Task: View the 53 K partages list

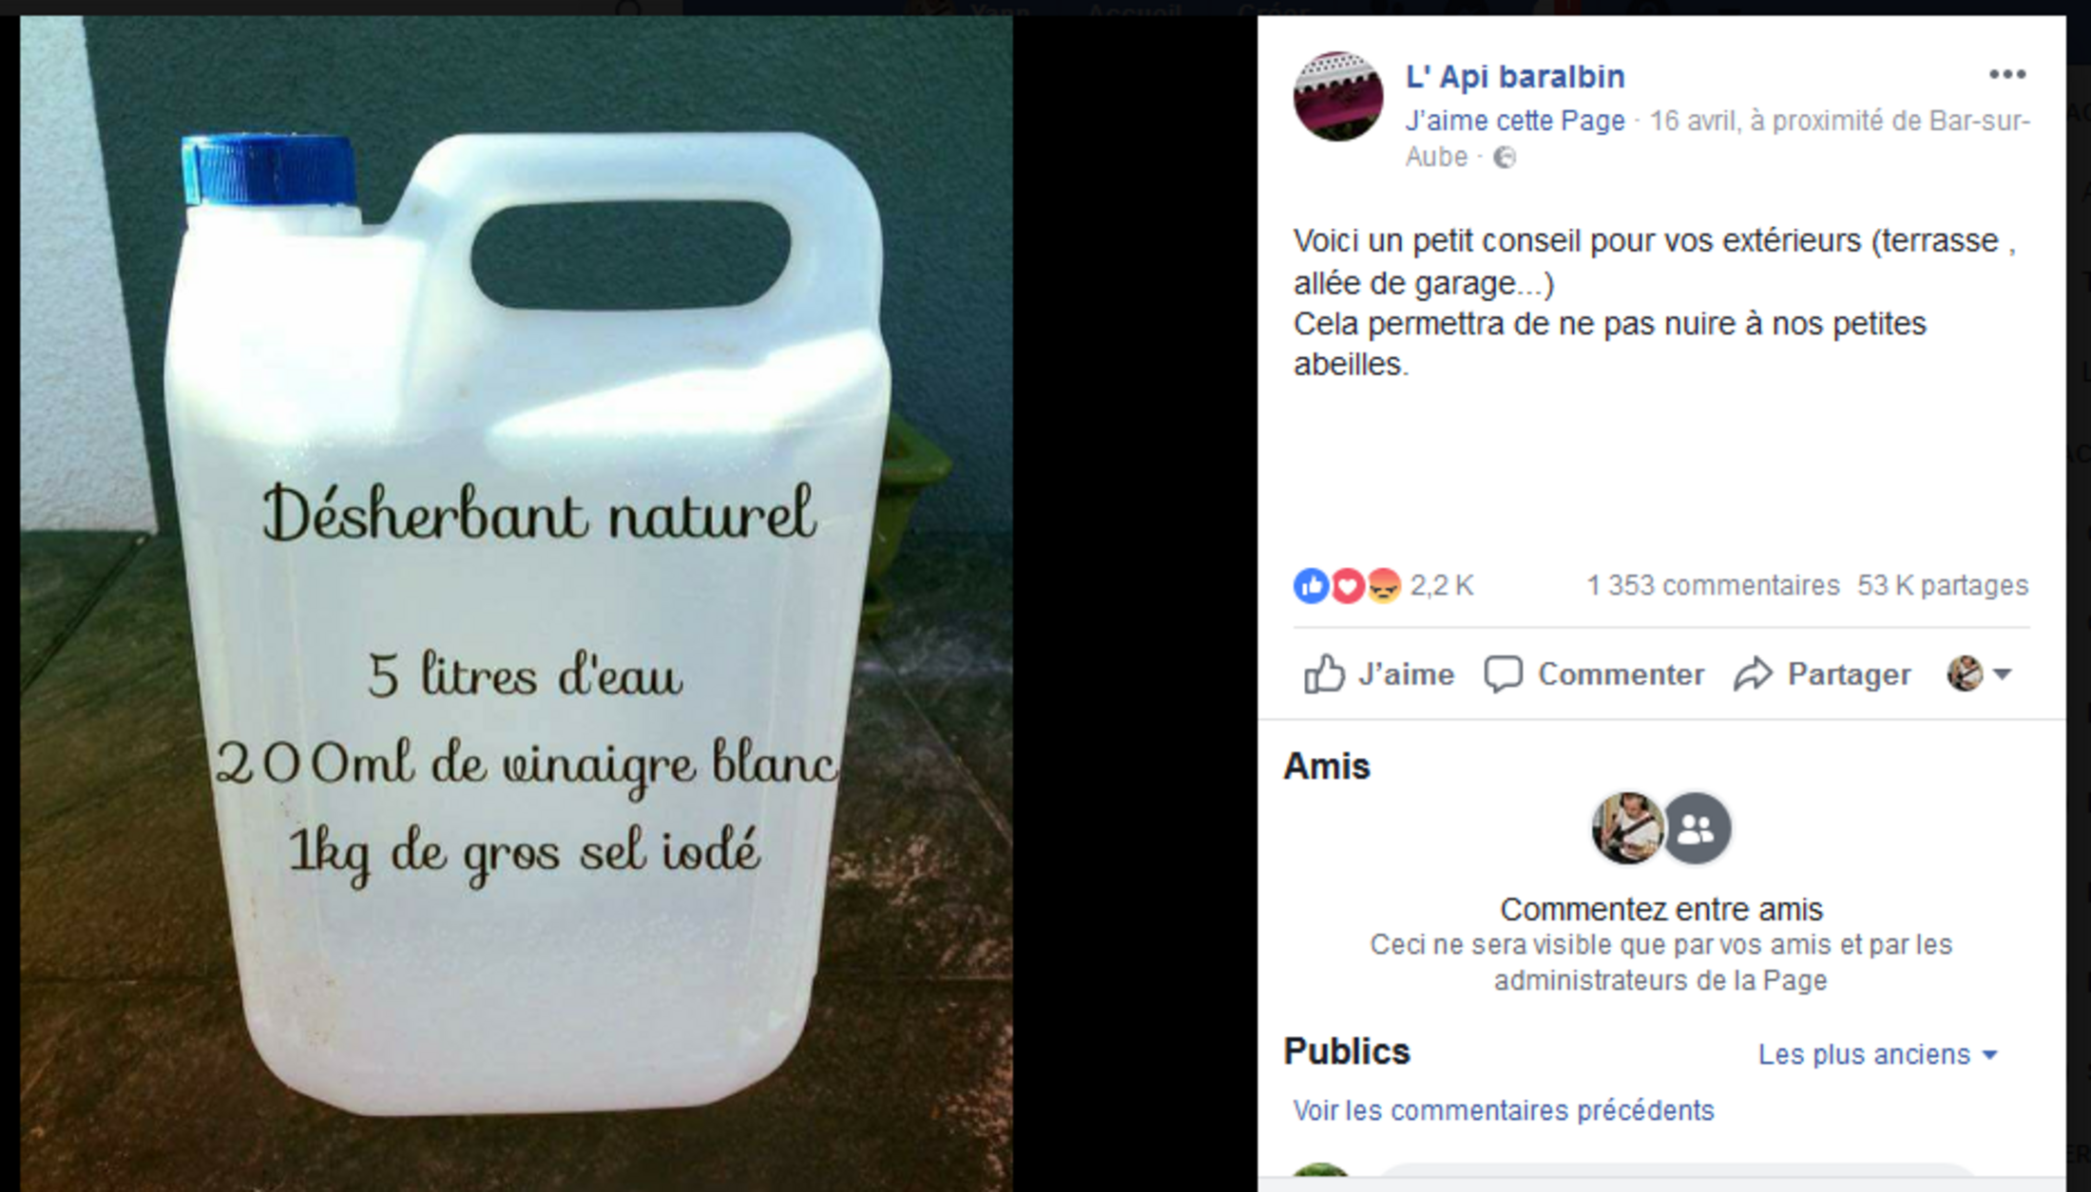Action: [x=1943, y=586]
